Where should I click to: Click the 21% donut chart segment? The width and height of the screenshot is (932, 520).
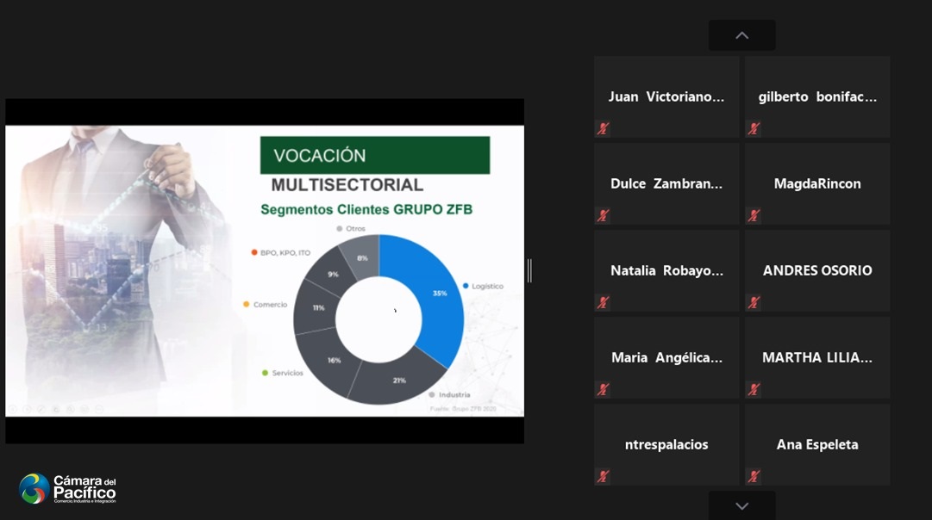(x=397, y=380)
